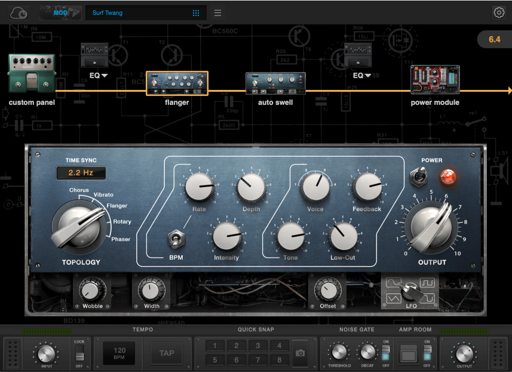Screen dimensions: 512x372
Task: Toggle the flanger POWER switch
Action: click(x=417, y=176)
